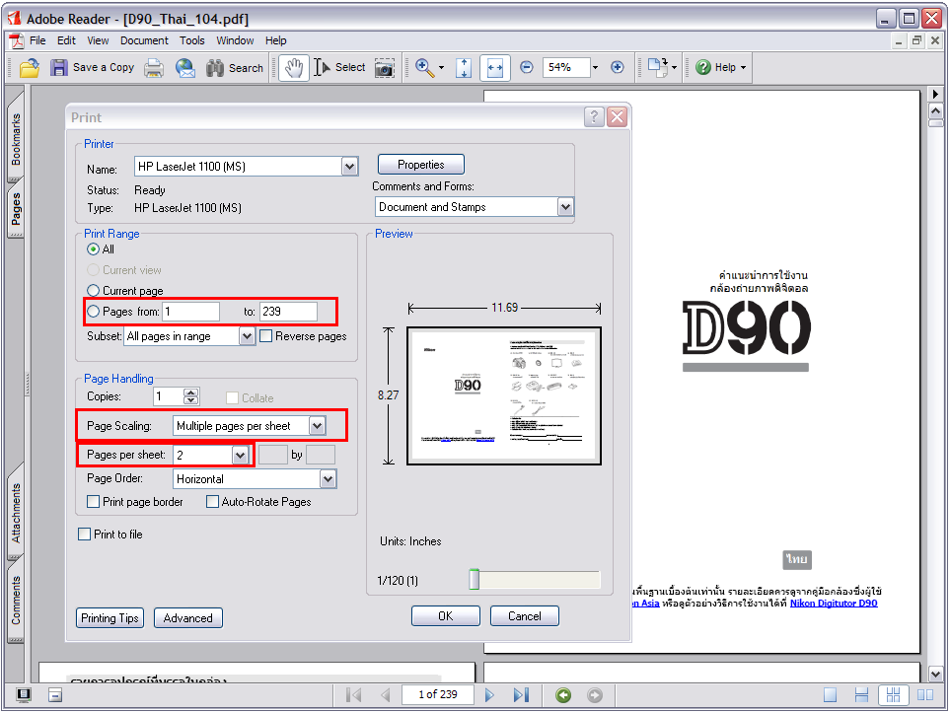The image size is (951, 713).
Task: Enable the Reverse pages checkbox
Action: 265,336
